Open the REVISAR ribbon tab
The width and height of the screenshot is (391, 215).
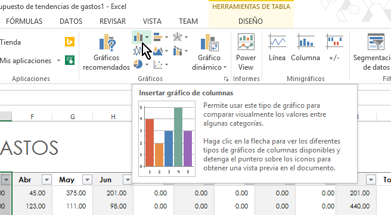click(x=113, y=21)
